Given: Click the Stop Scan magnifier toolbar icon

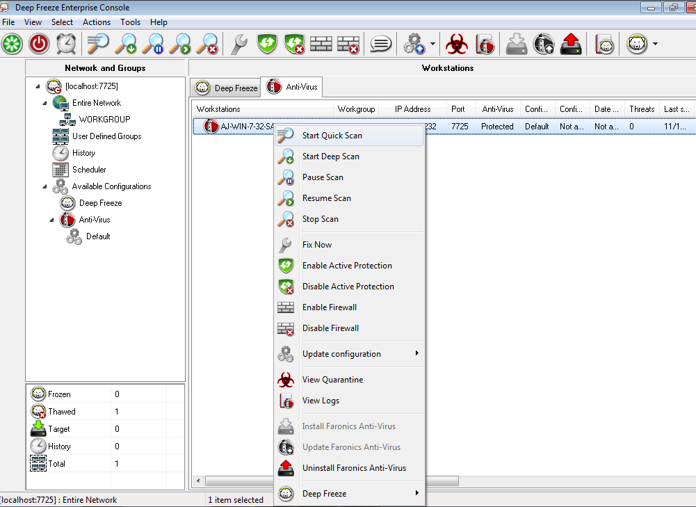Looking at the screenshot, I should coord(207,45).
